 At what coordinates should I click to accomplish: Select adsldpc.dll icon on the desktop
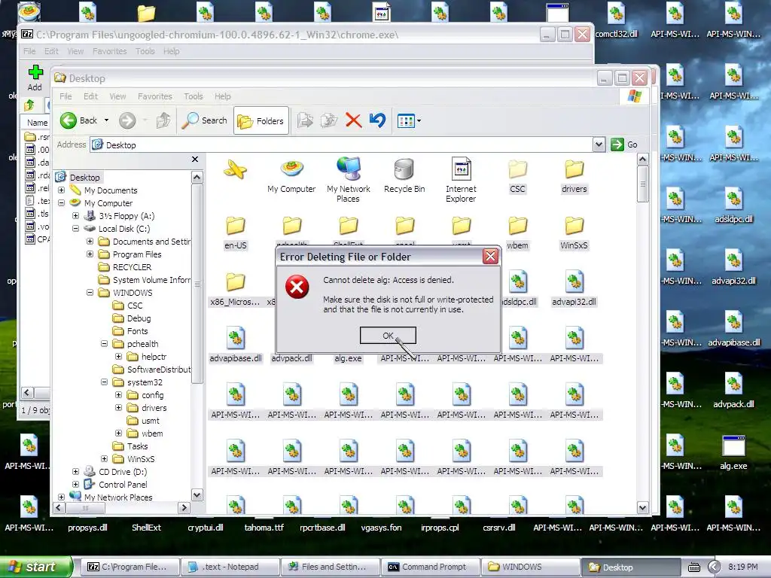pyautogui.click(x=733, y=206)
